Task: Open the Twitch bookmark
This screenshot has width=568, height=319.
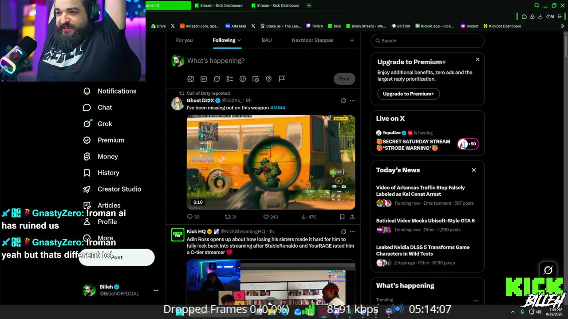Action: [x=314, y=26]
